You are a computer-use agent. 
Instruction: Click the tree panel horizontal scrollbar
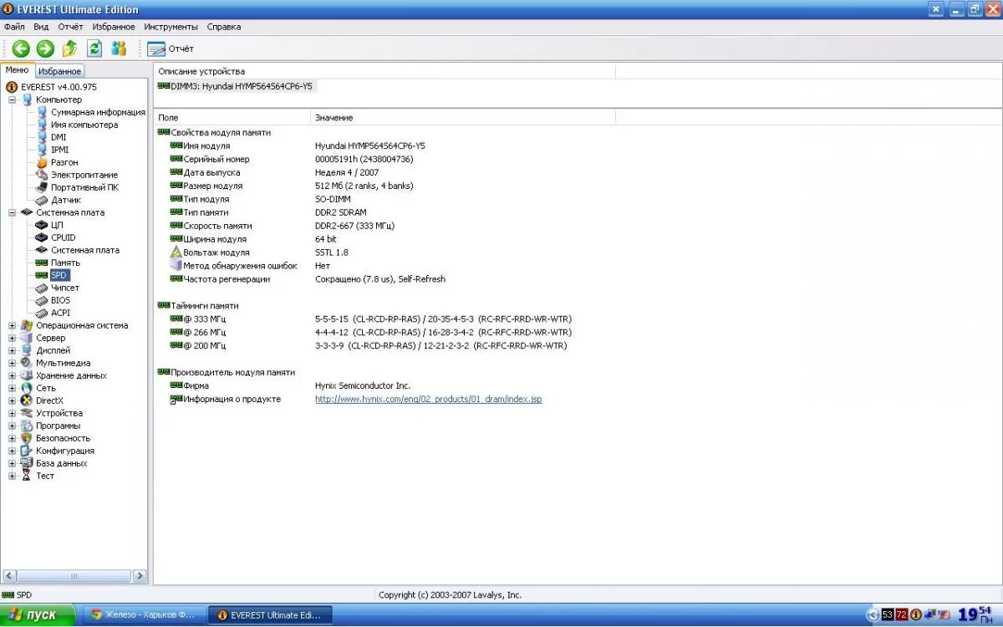(74, 576)
